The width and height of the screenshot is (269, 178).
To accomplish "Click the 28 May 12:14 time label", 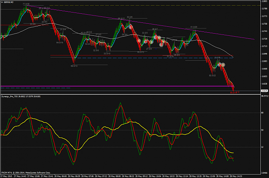I will point(182,176).
